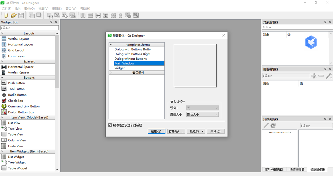Click the 属性编辑器 Filter input field
333x176 pixels.
pos(286,76)
